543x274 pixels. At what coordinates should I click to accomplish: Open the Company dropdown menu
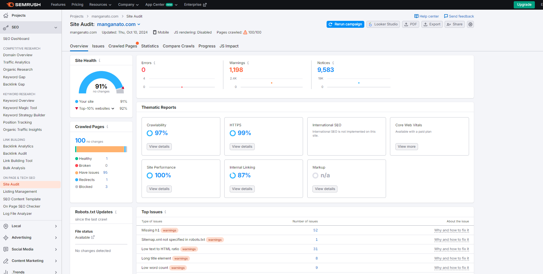click(x=128, y=5)
